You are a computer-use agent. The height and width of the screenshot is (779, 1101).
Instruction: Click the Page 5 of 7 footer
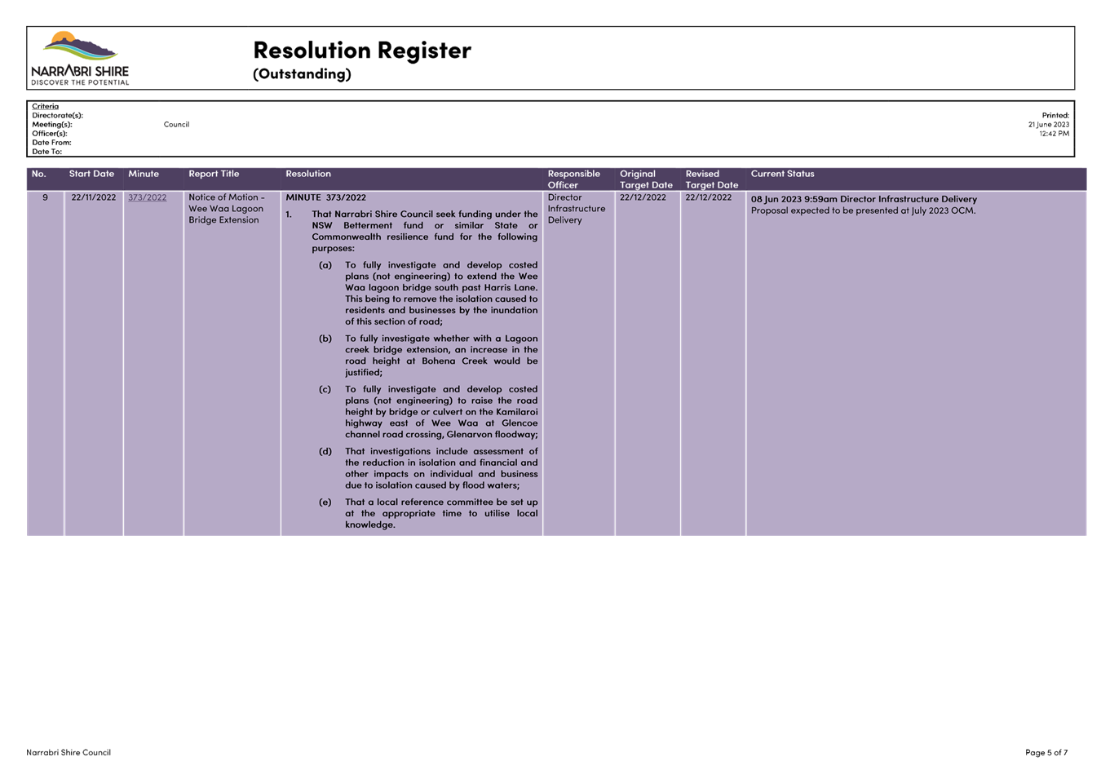coord(1046,752)
